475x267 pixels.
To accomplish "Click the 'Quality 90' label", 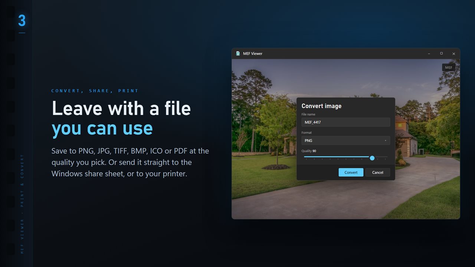I will 309,151.
